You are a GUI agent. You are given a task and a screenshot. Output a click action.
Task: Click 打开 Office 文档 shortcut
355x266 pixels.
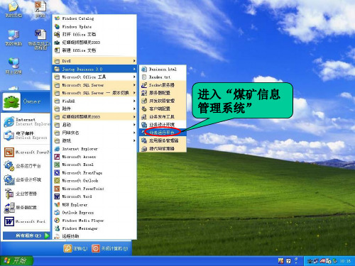94,35
